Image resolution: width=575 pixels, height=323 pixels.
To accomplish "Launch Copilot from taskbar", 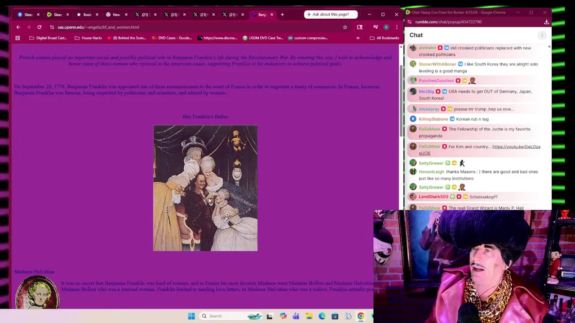I will click(283, 316).
